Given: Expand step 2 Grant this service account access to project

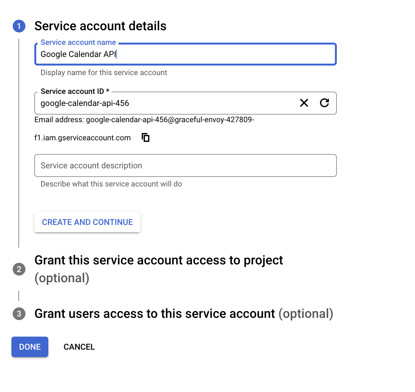Looking at the screenshot, I should click(x=159, y=269).
